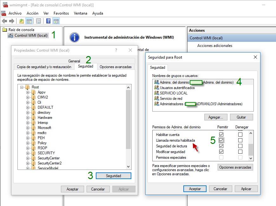Toggle Denegar for Modificar seguridad
This screenshot has height=206, width=276.
coord(240,151)
